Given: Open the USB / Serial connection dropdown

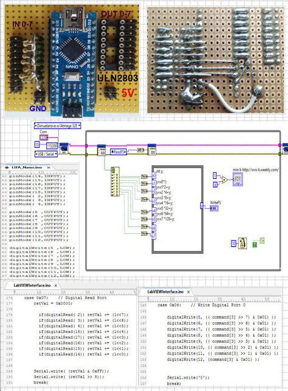Looking at the screenshot, I should pyautogui.click(x=46, y=154).
